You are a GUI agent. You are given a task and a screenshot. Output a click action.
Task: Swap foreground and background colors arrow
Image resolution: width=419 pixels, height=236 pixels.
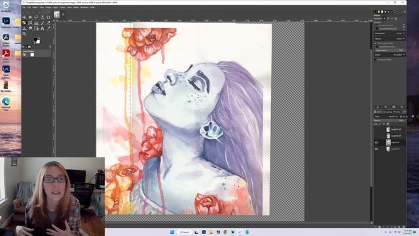(39, 38)
